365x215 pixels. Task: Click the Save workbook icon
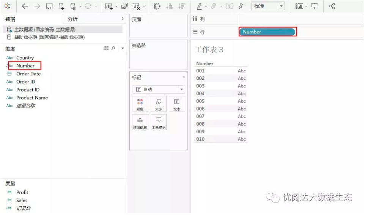tap(49, 6)
